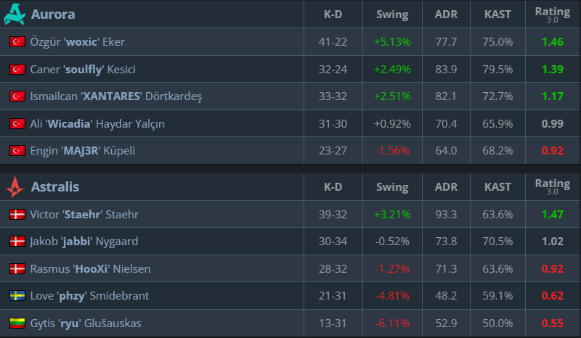
Task: Click the Aurora team name link
Action: click(x=53, y=14)
